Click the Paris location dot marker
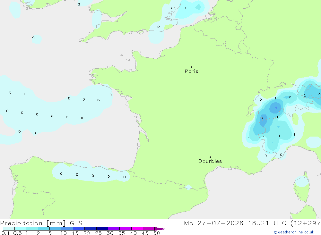This screenshot has width=321, height=235. coord(191,67)
